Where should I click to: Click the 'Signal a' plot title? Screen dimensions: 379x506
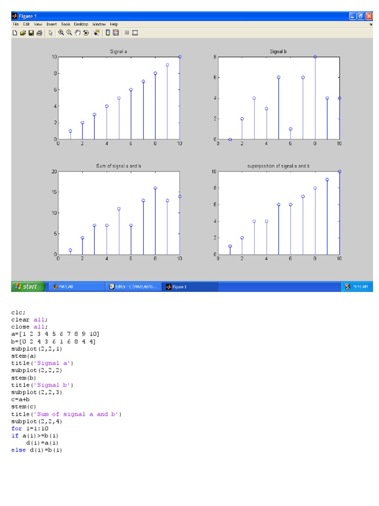click(x=118, y=51)
